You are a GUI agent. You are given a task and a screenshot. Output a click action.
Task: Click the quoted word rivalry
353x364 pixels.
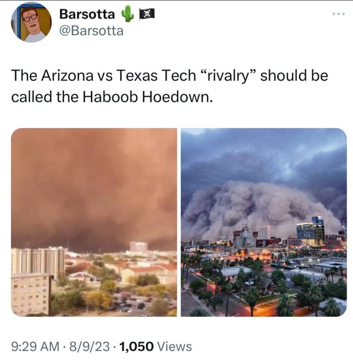pyautogui.click(x=228, y=76)
